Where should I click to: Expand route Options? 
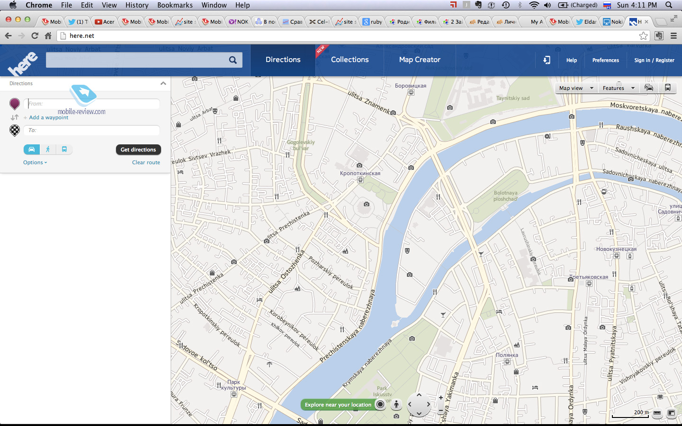pos(35,162)
